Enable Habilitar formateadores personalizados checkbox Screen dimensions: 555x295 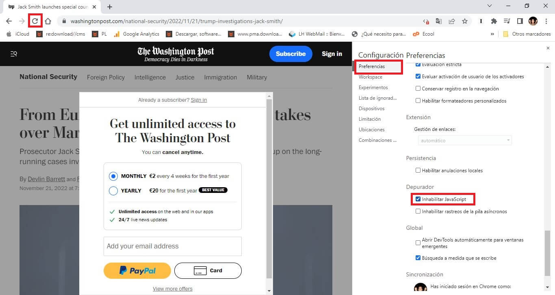tap(418, 100)
